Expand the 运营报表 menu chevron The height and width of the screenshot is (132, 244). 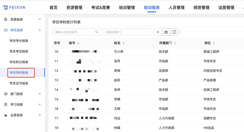coord(40,115)
